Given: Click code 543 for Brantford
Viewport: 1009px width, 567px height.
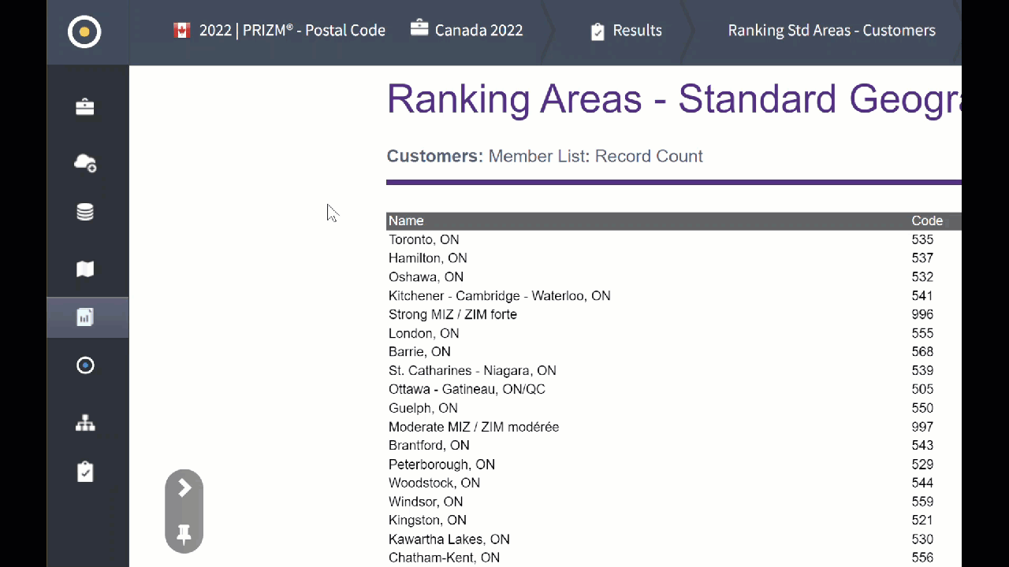Looking at the screenshot, I should [x=922, y=446].
